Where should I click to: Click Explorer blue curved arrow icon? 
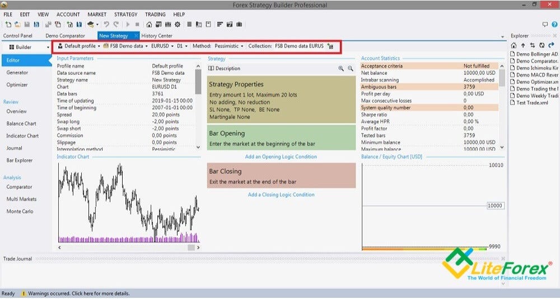coord(551,45)
